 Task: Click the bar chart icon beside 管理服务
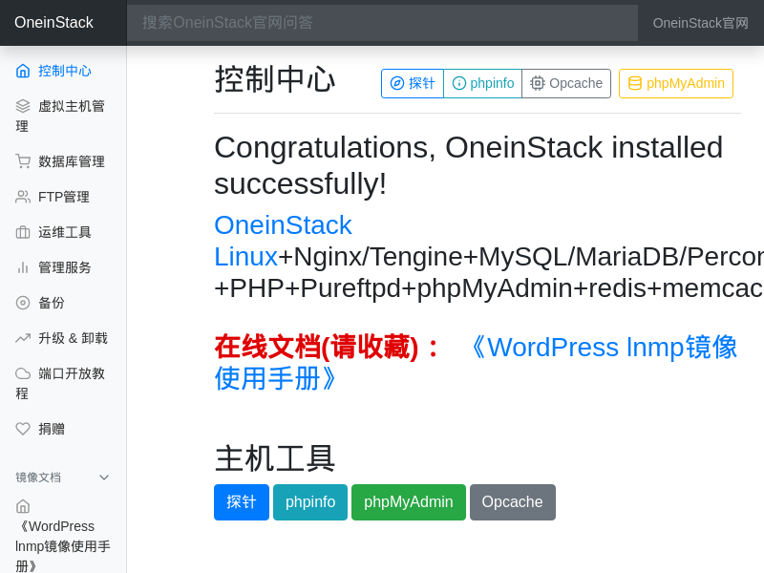23,267
